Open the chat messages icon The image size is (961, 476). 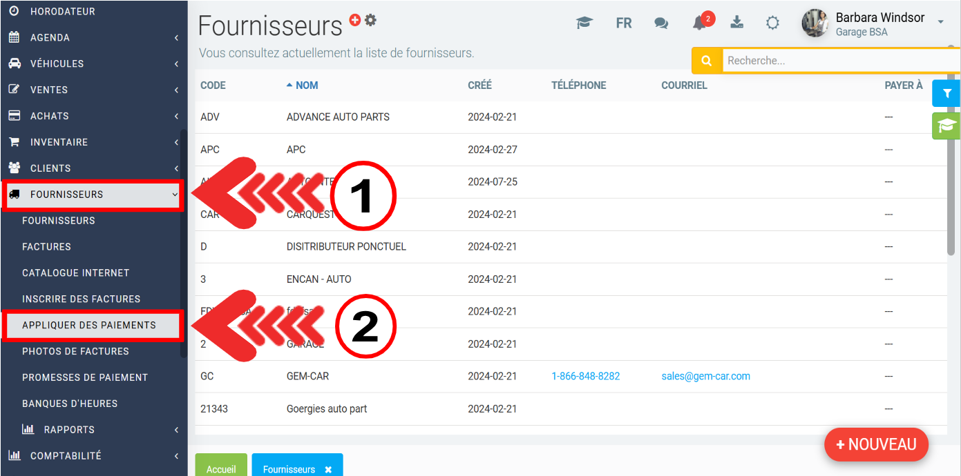[x=661, y=23]
